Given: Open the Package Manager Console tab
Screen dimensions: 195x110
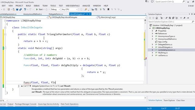Looking at the screenshot, I should (x=26, y=104).
